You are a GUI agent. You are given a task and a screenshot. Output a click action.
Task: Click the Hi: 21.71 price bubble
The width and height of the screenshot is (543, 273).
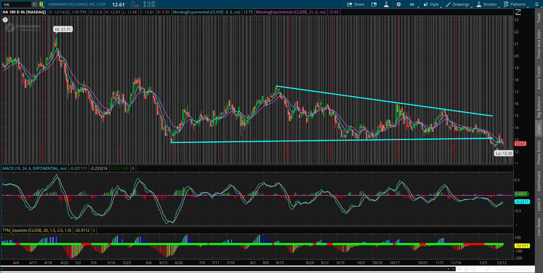coord(63,29)
